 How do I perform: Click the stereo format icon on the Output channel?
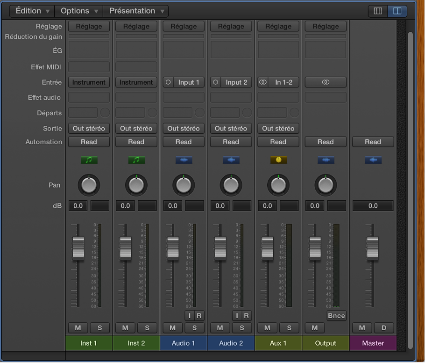[x=326, y=82]
